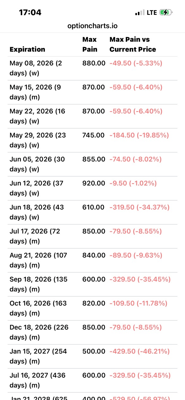Sort by Expiration column header
Viewport: 185px width, 400px height.
pos(28,49)
